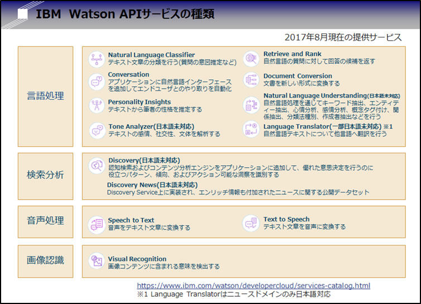
Task: Select the 画像認識 category box
Action: click(46, 260)
